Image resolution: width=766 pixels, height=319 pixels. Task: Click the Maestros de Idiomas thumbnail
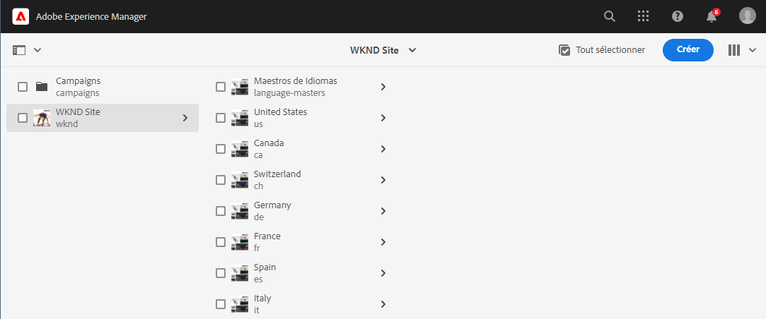pyautogui.click(x=240, y=87)
